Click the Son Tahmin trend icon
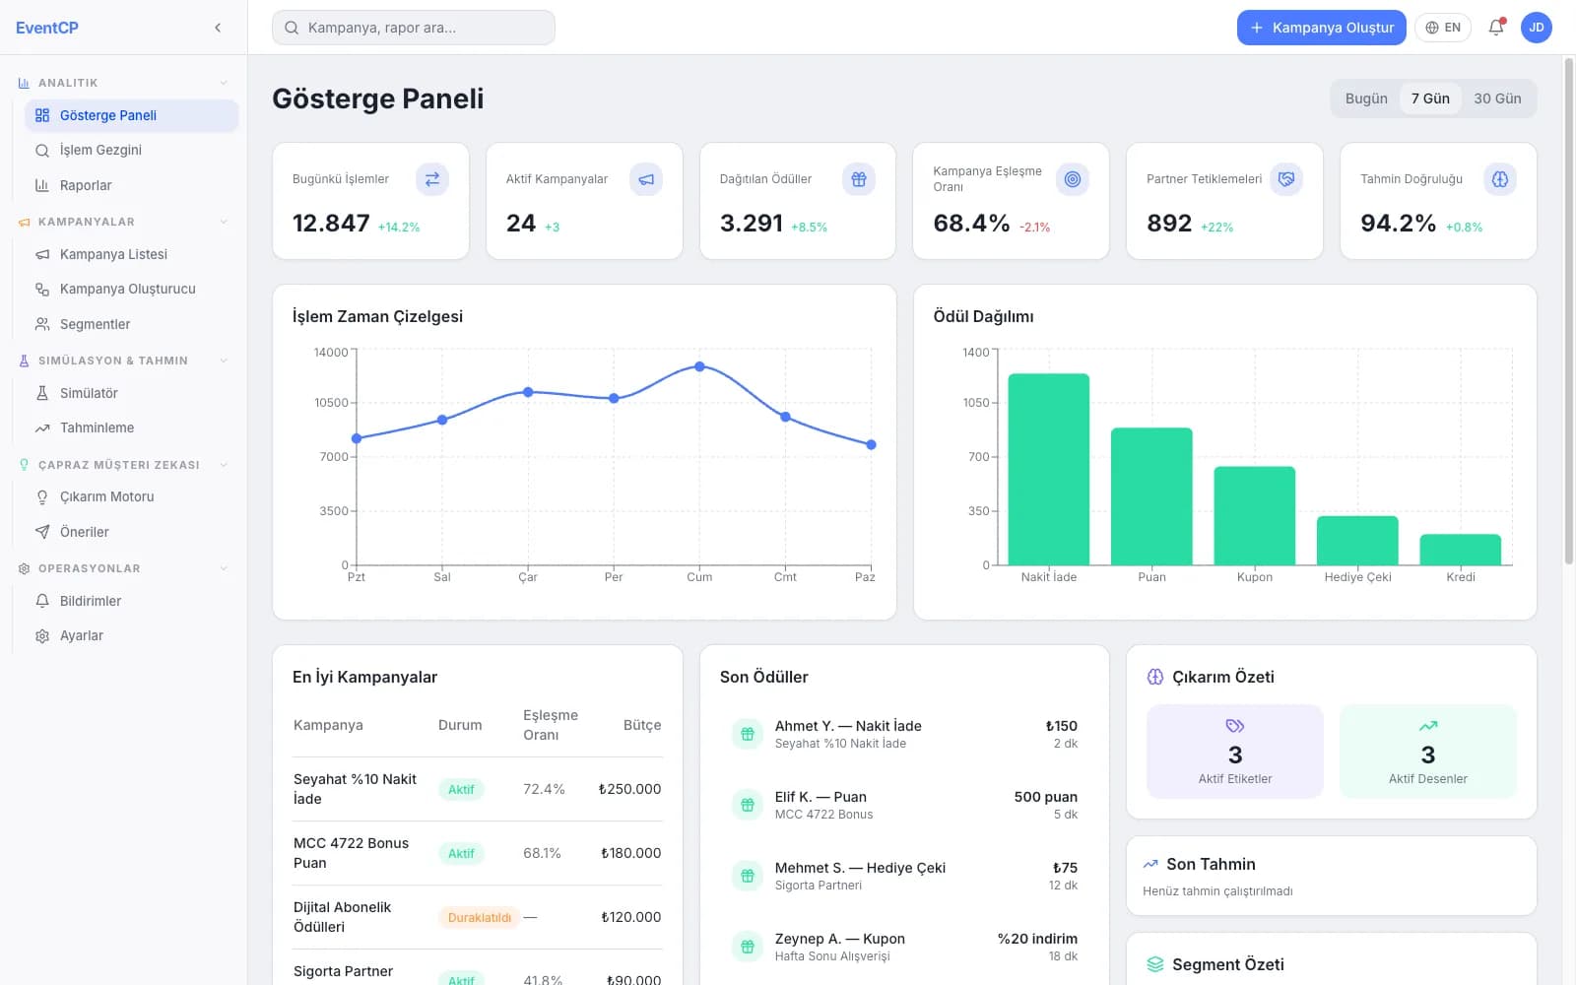Viewport: 1576px width, 985px height. (x=1150, y=864)
